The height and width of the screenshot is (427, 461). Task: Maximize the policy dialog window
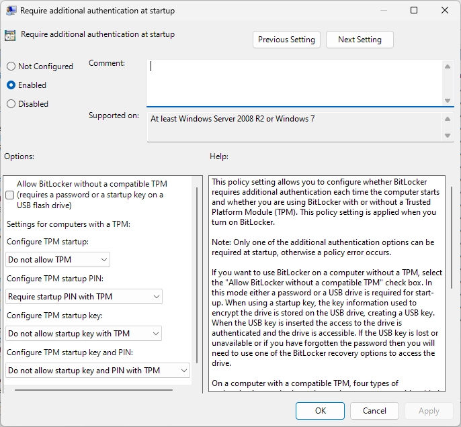pyautogui.click(x=414, y=10)
